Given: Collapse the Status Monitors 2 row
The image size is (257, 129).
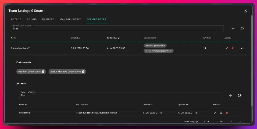Looking at the screenshot, I should 242,48.
